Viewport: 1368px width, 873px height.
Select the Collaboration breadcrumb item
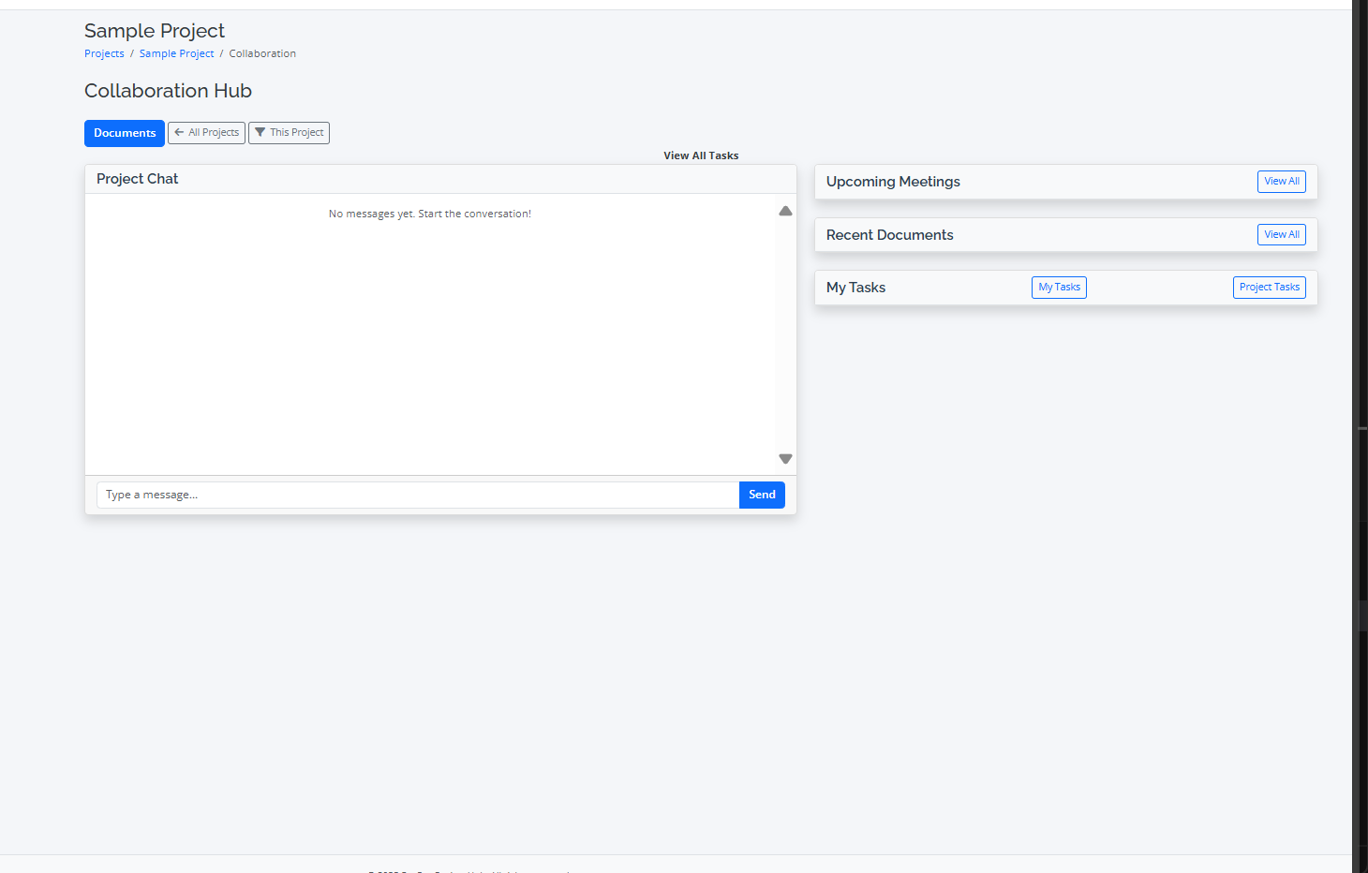(x=262, y=54)
